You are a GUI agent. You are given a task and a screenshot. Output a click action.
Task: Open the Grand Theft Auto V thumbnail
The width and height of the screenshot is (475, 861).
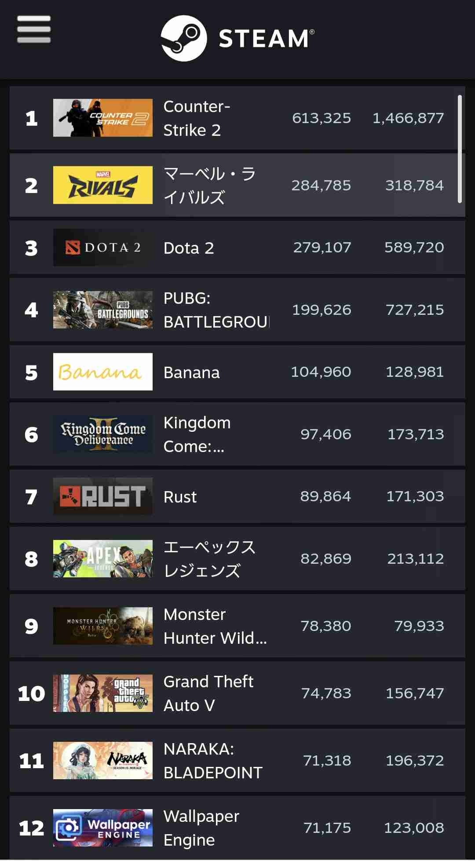pyautogui.click(x=103, y=693)
